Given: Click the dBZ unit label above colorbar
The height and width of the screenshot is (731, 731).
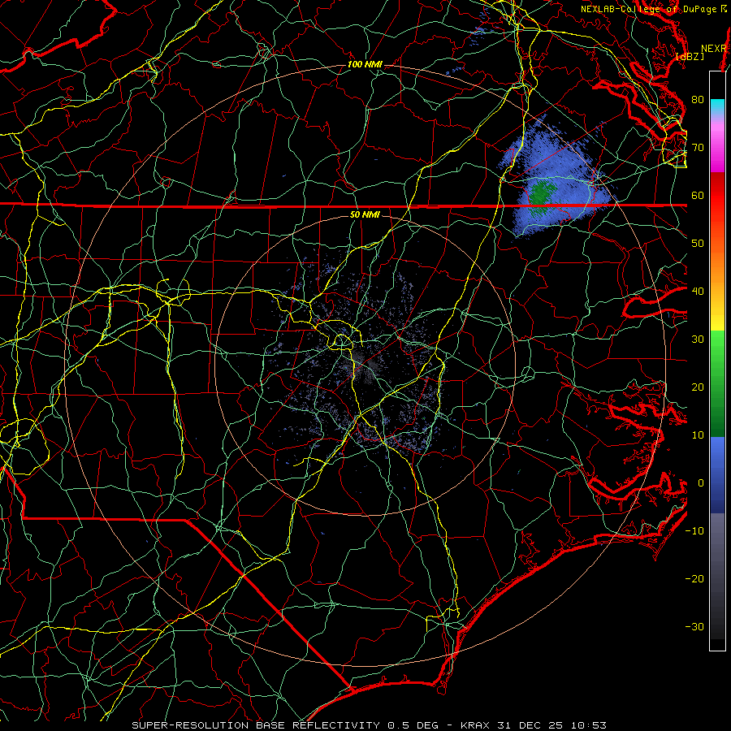Looking at the screenshot, I should (x=690, y=57).
